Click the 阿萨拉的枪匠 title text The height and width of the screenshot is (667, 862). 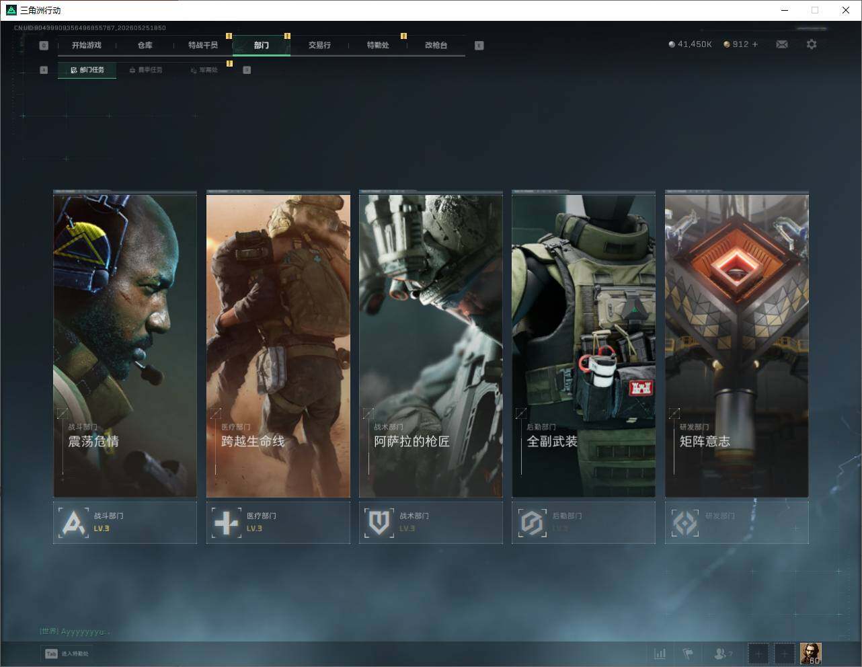[x=412, y=442]
